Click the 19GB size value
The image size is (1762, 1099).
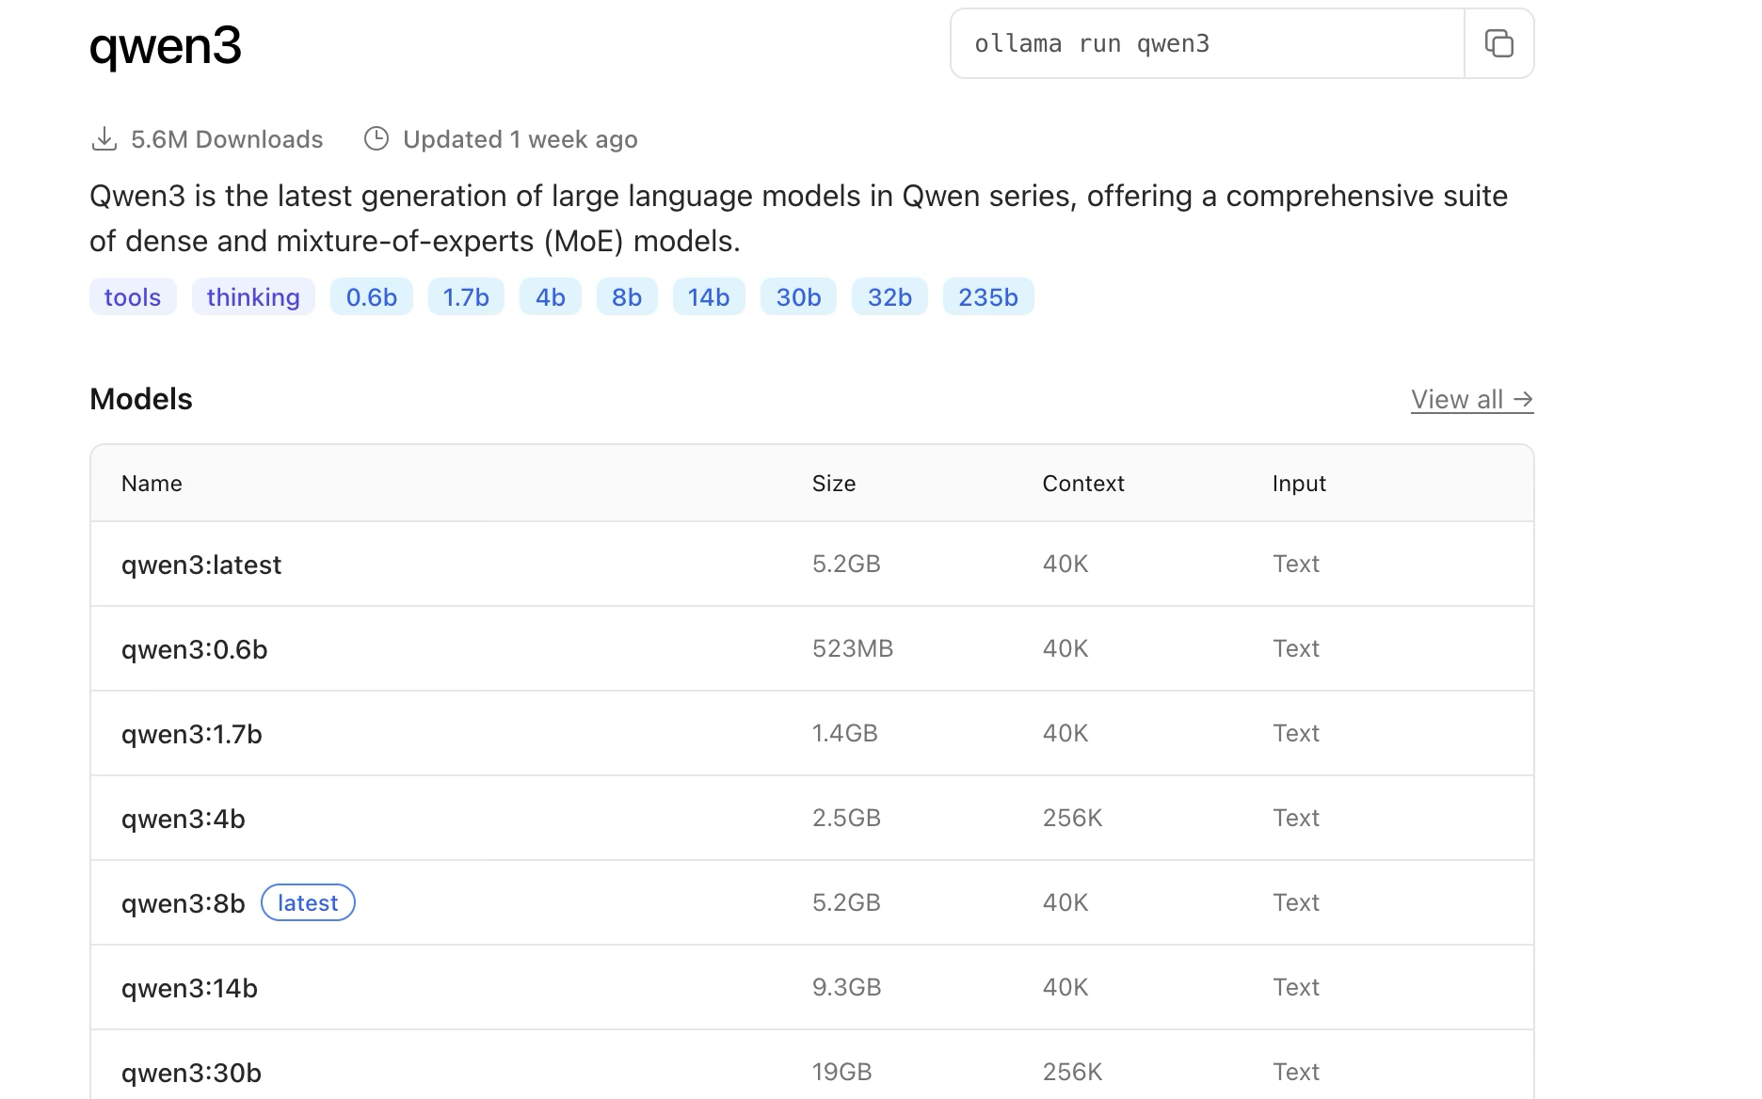842,1072
